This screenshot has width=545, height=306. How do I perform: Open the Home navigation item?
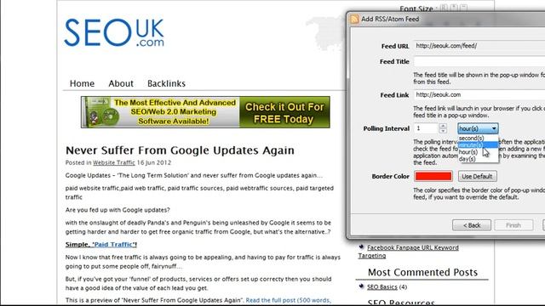pos(82,83)
